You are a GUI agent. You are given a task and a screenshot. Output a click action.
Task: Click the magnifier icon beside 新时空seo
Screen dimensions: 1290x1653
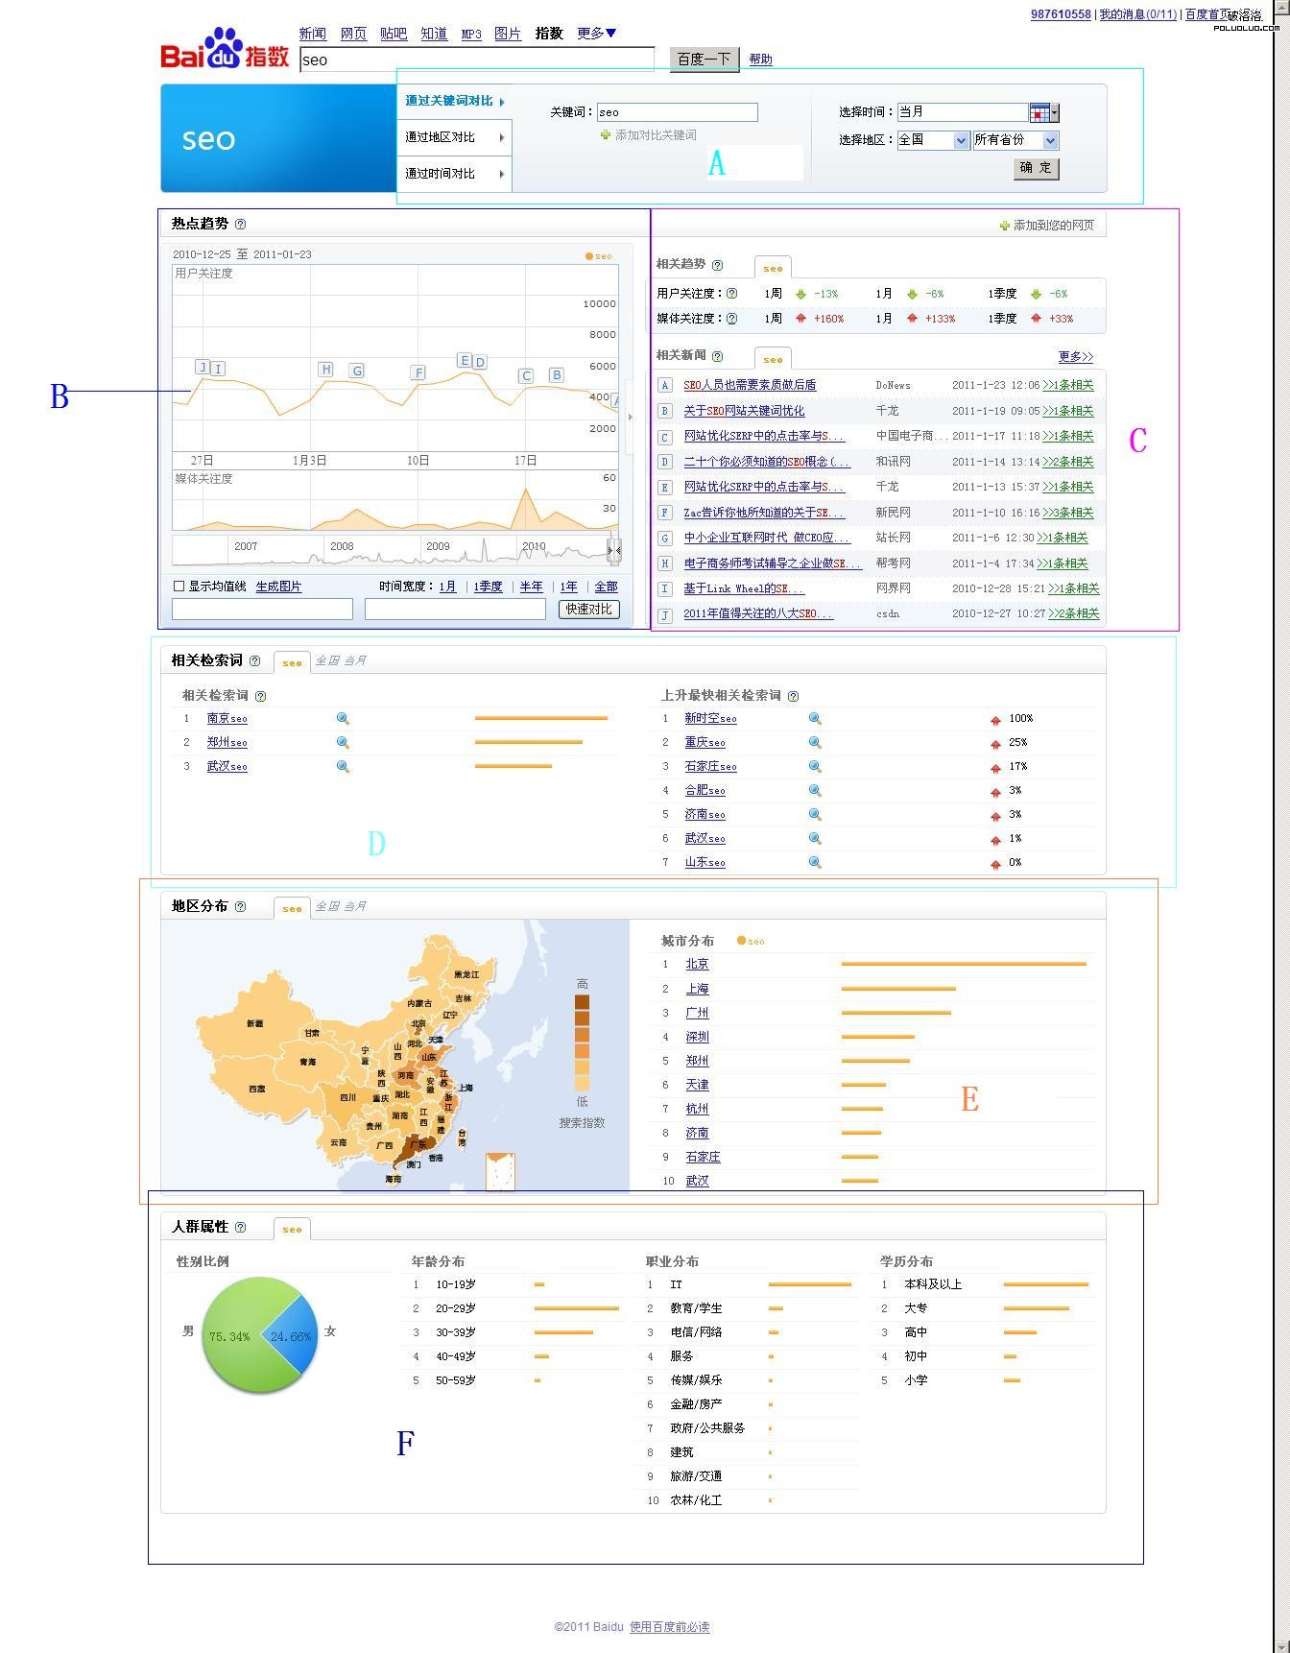(815, 719)
